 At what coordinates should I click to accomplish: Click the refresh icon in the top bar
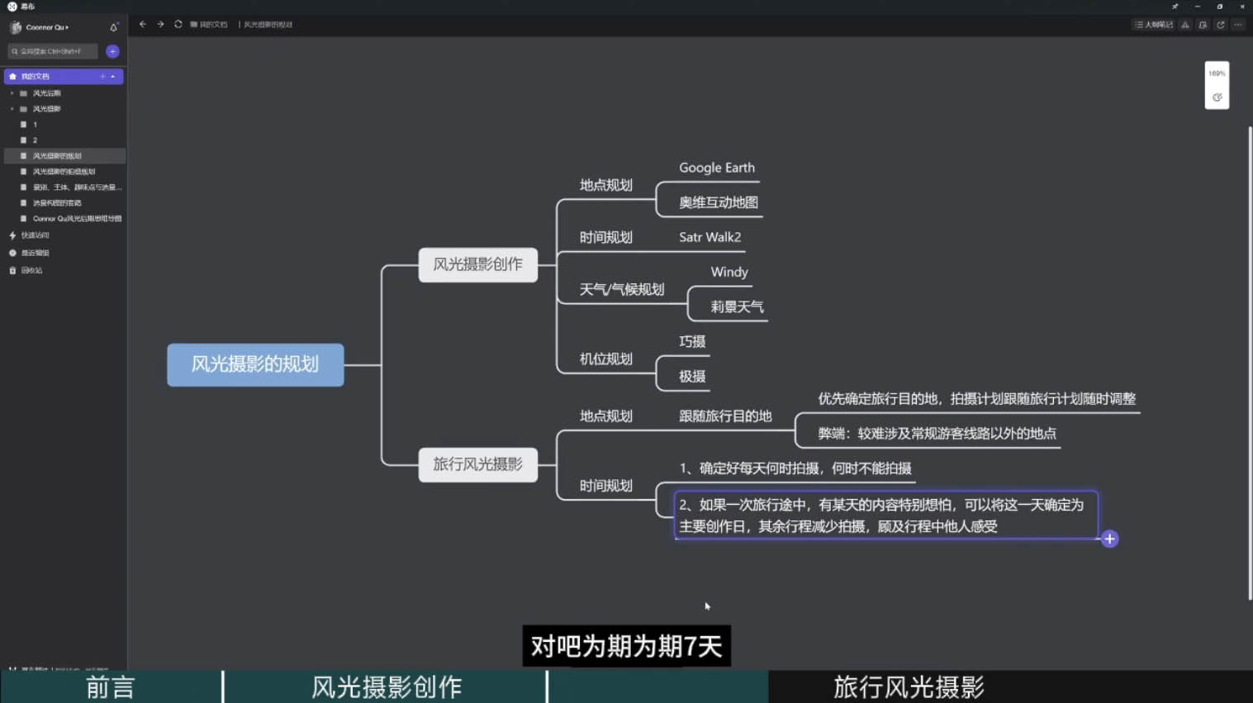pyautogui.click(x=178, y=24)
